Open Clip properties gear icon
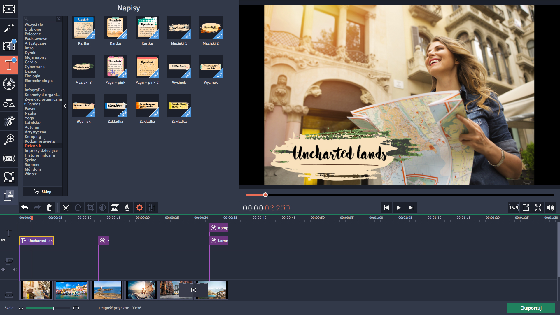 [x=139, y=208]
